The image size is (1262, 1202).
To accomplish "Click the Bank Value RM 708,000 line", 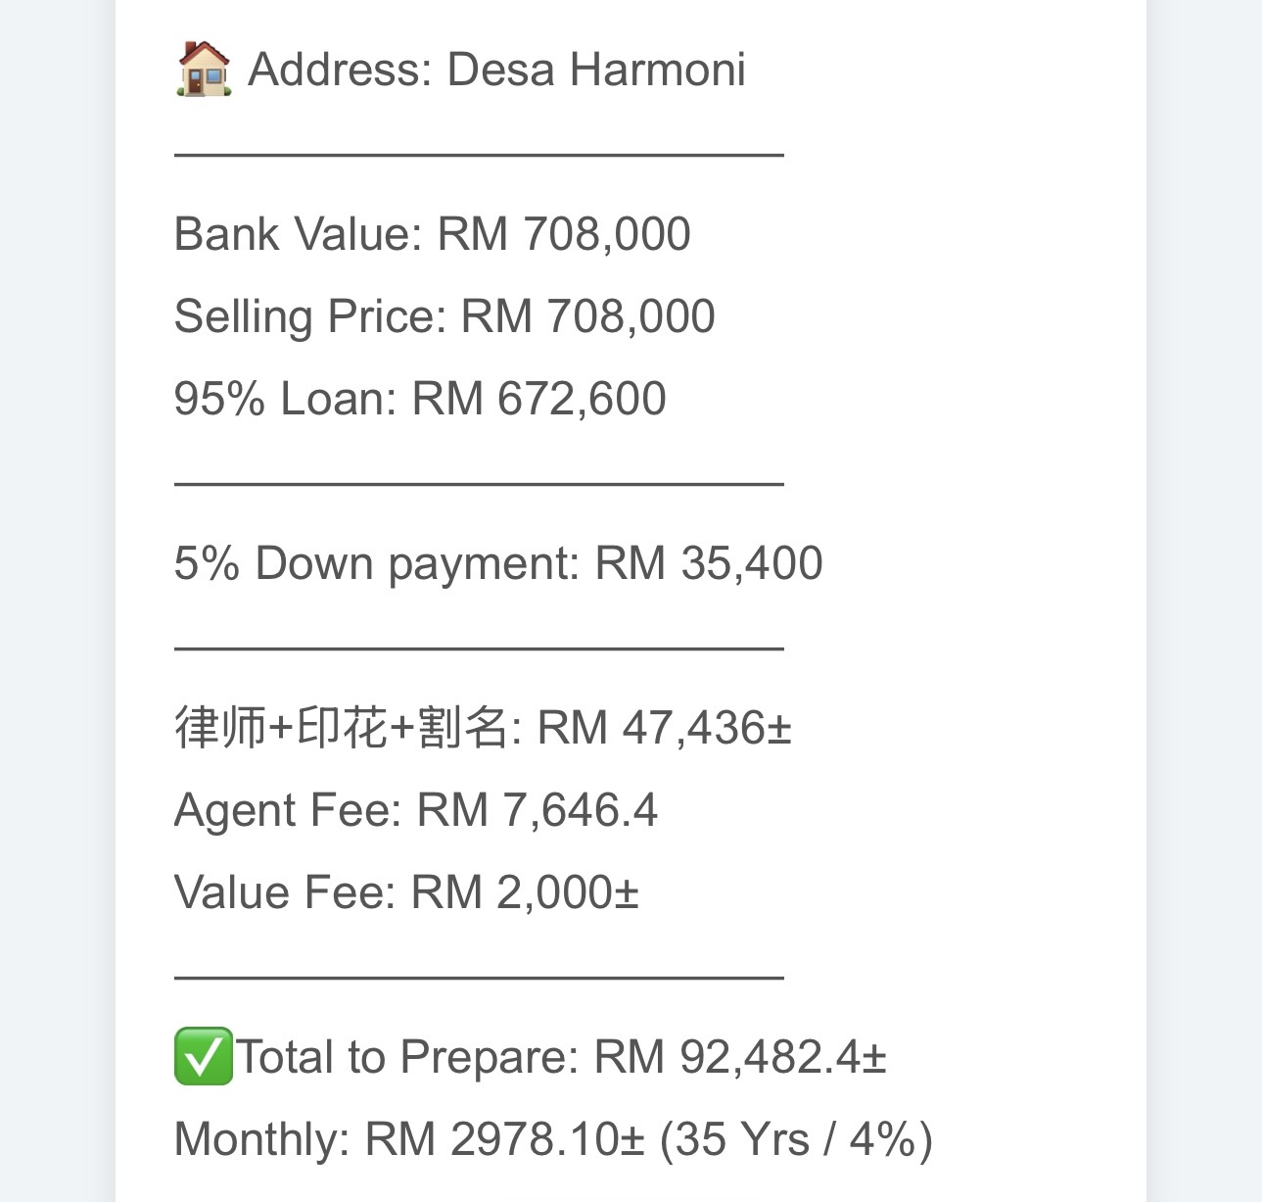I will tap(432, 235).
